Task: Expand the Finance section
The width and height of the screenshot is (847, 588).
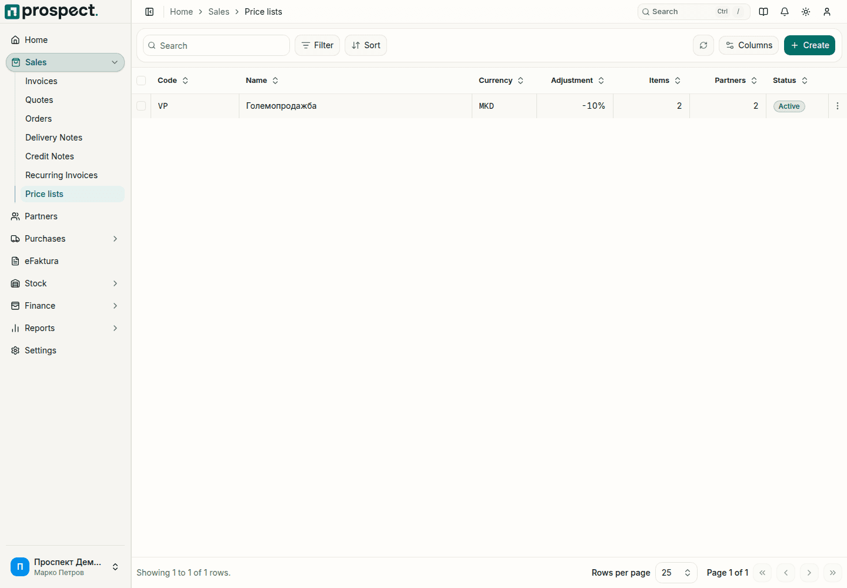Action: click(65, 306)
